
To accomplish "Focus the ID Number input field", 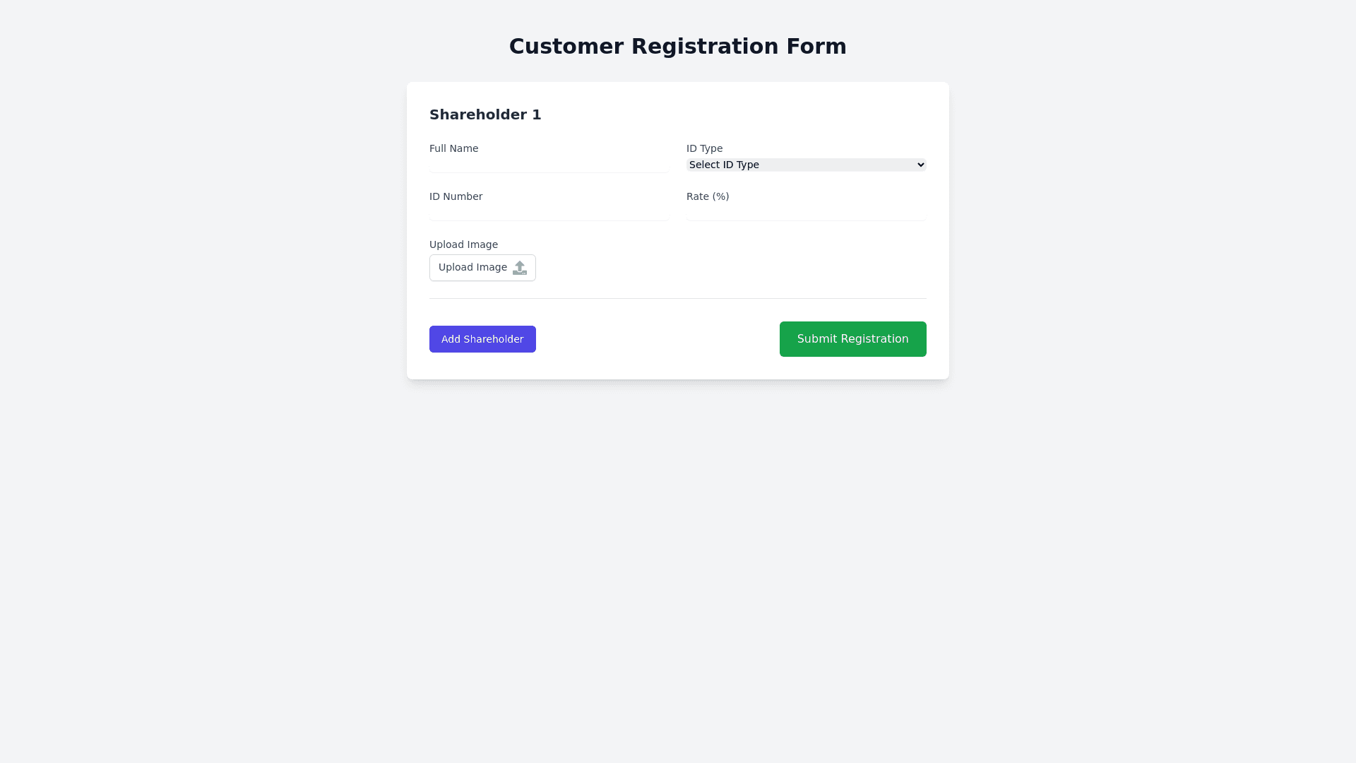I will tap(549, 213).
